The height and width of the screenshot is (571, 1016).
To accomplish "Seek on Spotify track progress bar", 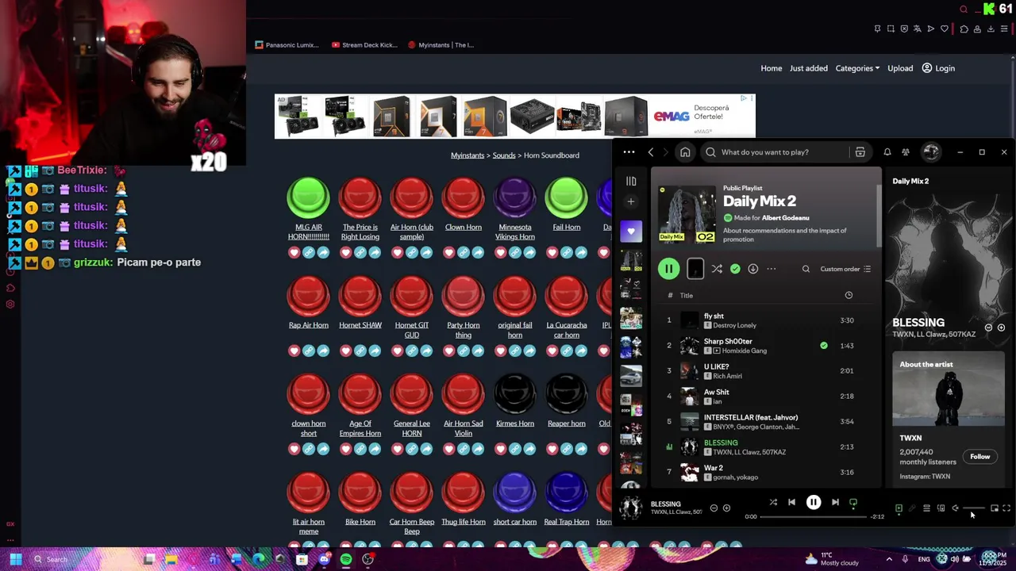I will [814, 517].
